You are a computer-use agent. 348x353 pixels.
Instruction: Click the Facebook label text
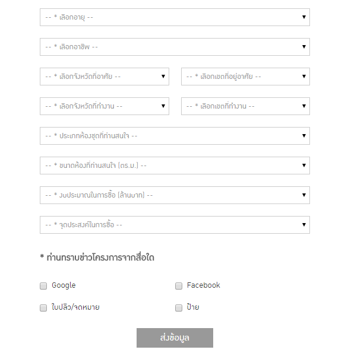[203, 285]
